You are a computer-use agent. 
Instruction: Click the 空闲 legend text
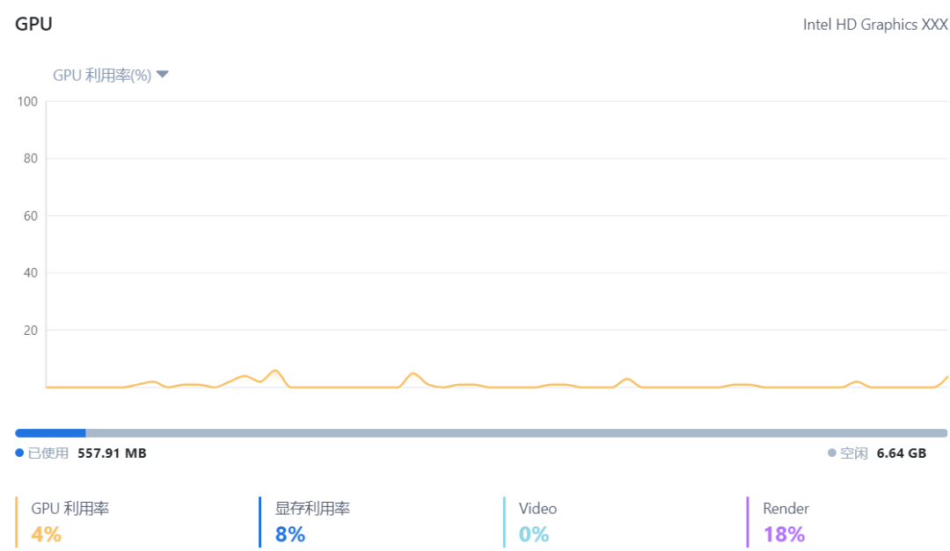pos(854,453)
